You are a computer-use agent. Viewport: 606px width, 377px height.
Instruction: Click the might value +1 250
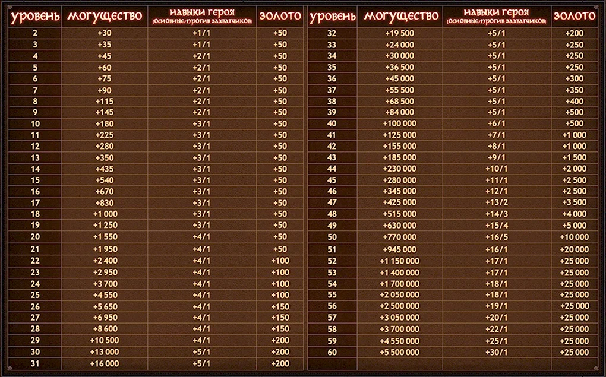[x=105, y=225]
